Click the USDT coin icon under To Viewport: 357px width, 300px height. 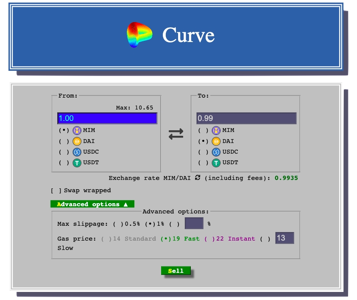click(216, 163)
